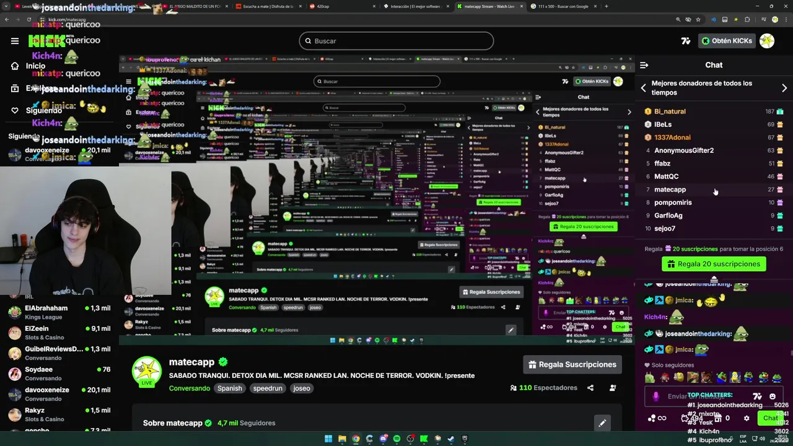Switch to 111 x 500 Google search tab
Image resolution: width=793 pixels, height=446 pixels.
click(564, 6)
